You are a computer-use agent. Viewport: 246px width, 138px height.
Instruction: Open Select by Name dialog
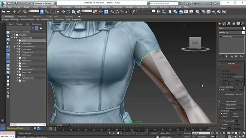[x=47, y=11]
